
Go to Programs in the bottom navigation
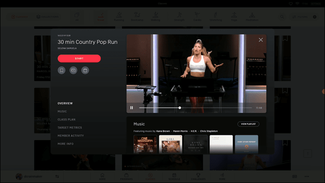[126, 176]
